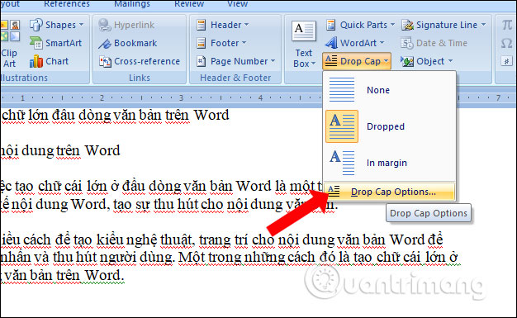Viewport: 517px width, 318px height.
Task: Click the Signature Line icon
Action: coord(407,25)
